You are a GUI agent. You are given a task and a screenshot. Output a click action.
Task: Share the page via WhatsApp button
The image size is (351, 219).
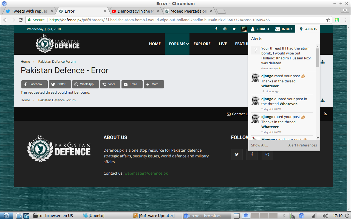86,84
